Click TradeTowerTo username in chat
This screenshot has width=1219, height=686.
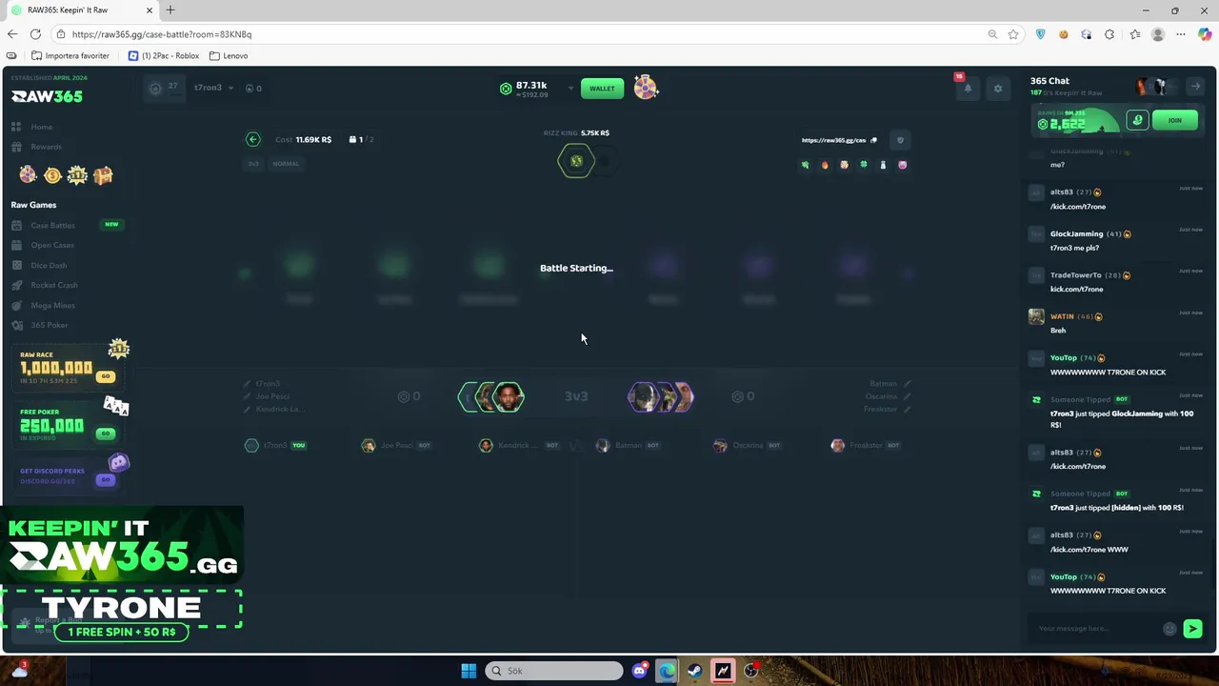pyautogui.click(x=1075, y=275)
